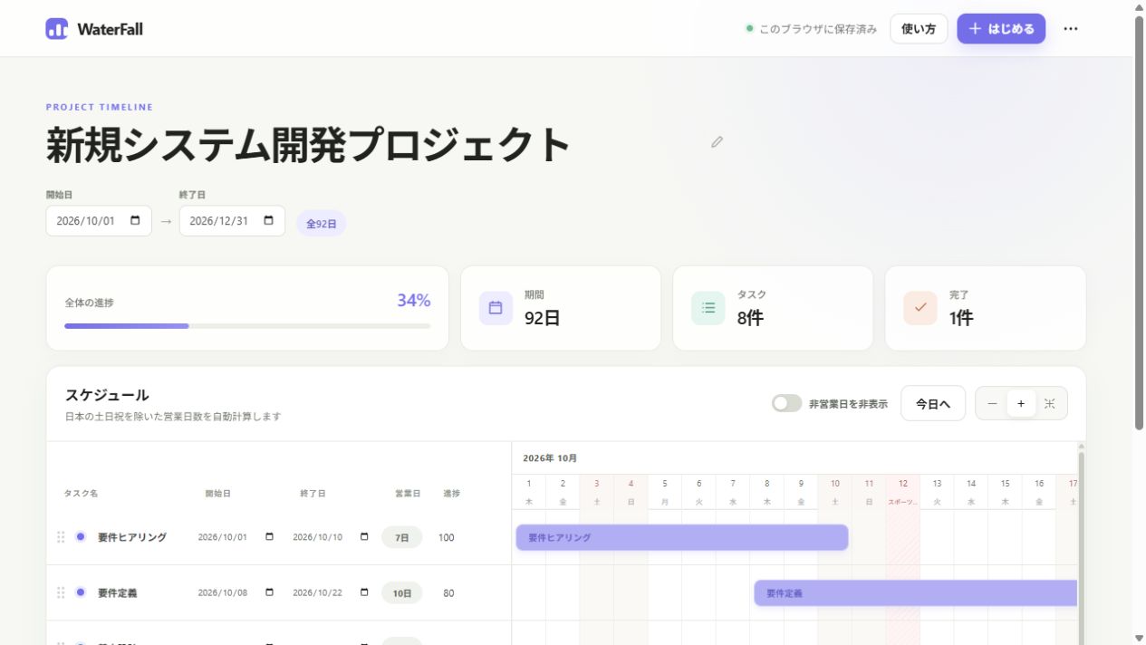Click the overall progress bar
The image size is (1146, 645).
pyautogui.click(x=247, y=325)
